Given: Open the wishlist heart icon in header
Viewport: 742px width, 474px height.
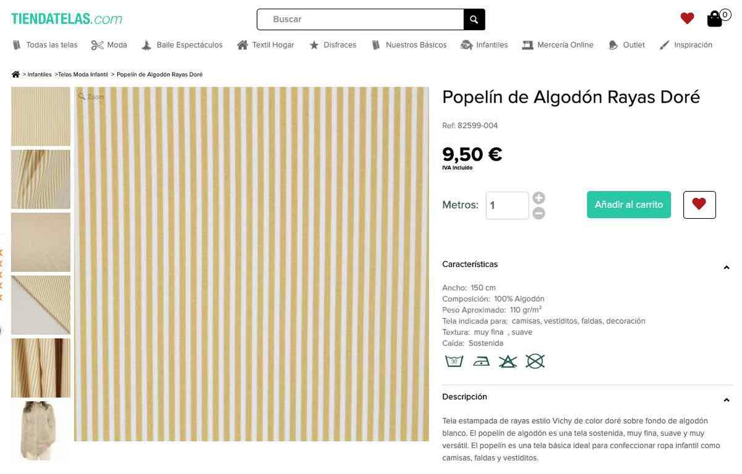Looking at the screenshot, I should [687, 19].
